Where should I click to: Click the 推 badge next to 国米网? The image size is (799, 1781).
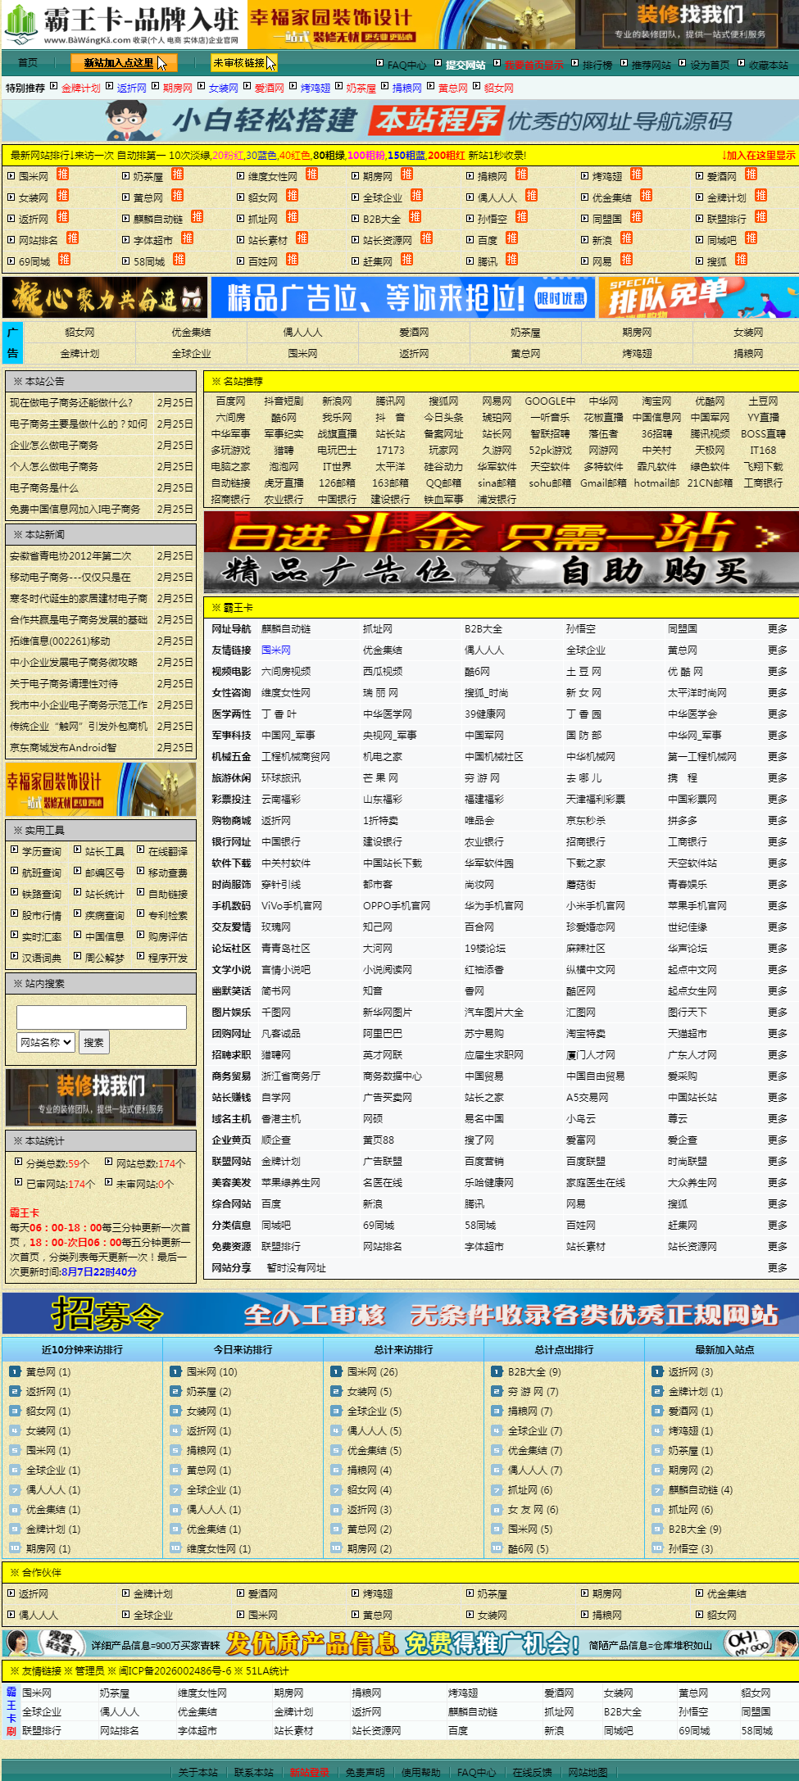pos(63,174)
